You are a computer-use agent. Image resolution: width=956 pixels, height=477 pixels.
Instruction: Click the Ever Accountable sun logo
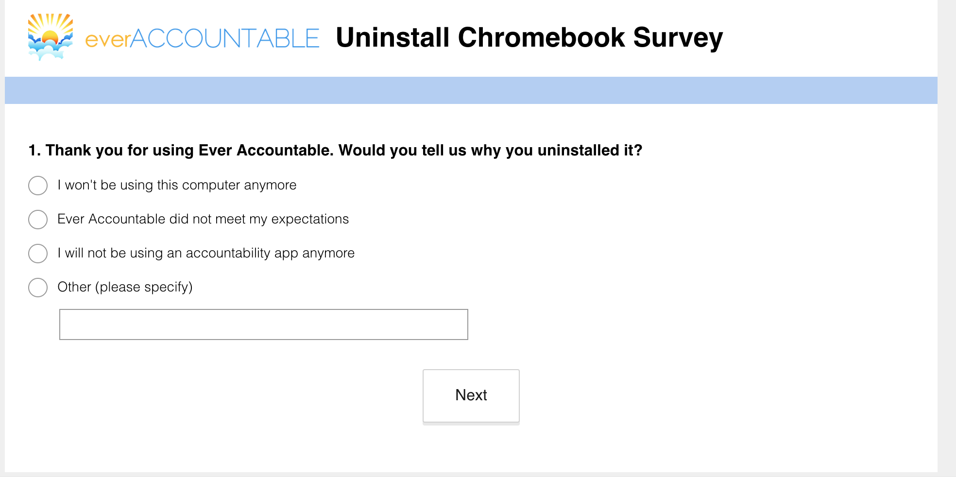51,37
